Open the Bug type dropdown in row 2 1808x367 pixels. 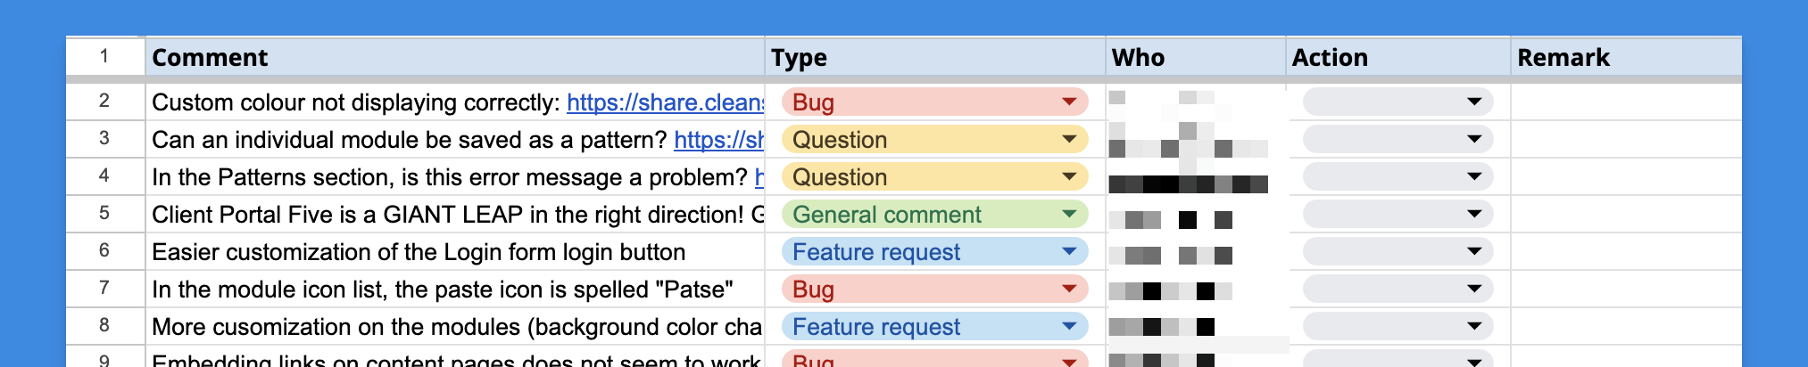[1068, 102]
